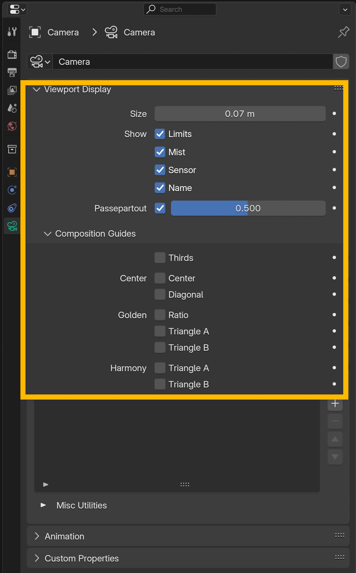Uncheck the Mist display option
356x573 pixels.
click(160, 152)
